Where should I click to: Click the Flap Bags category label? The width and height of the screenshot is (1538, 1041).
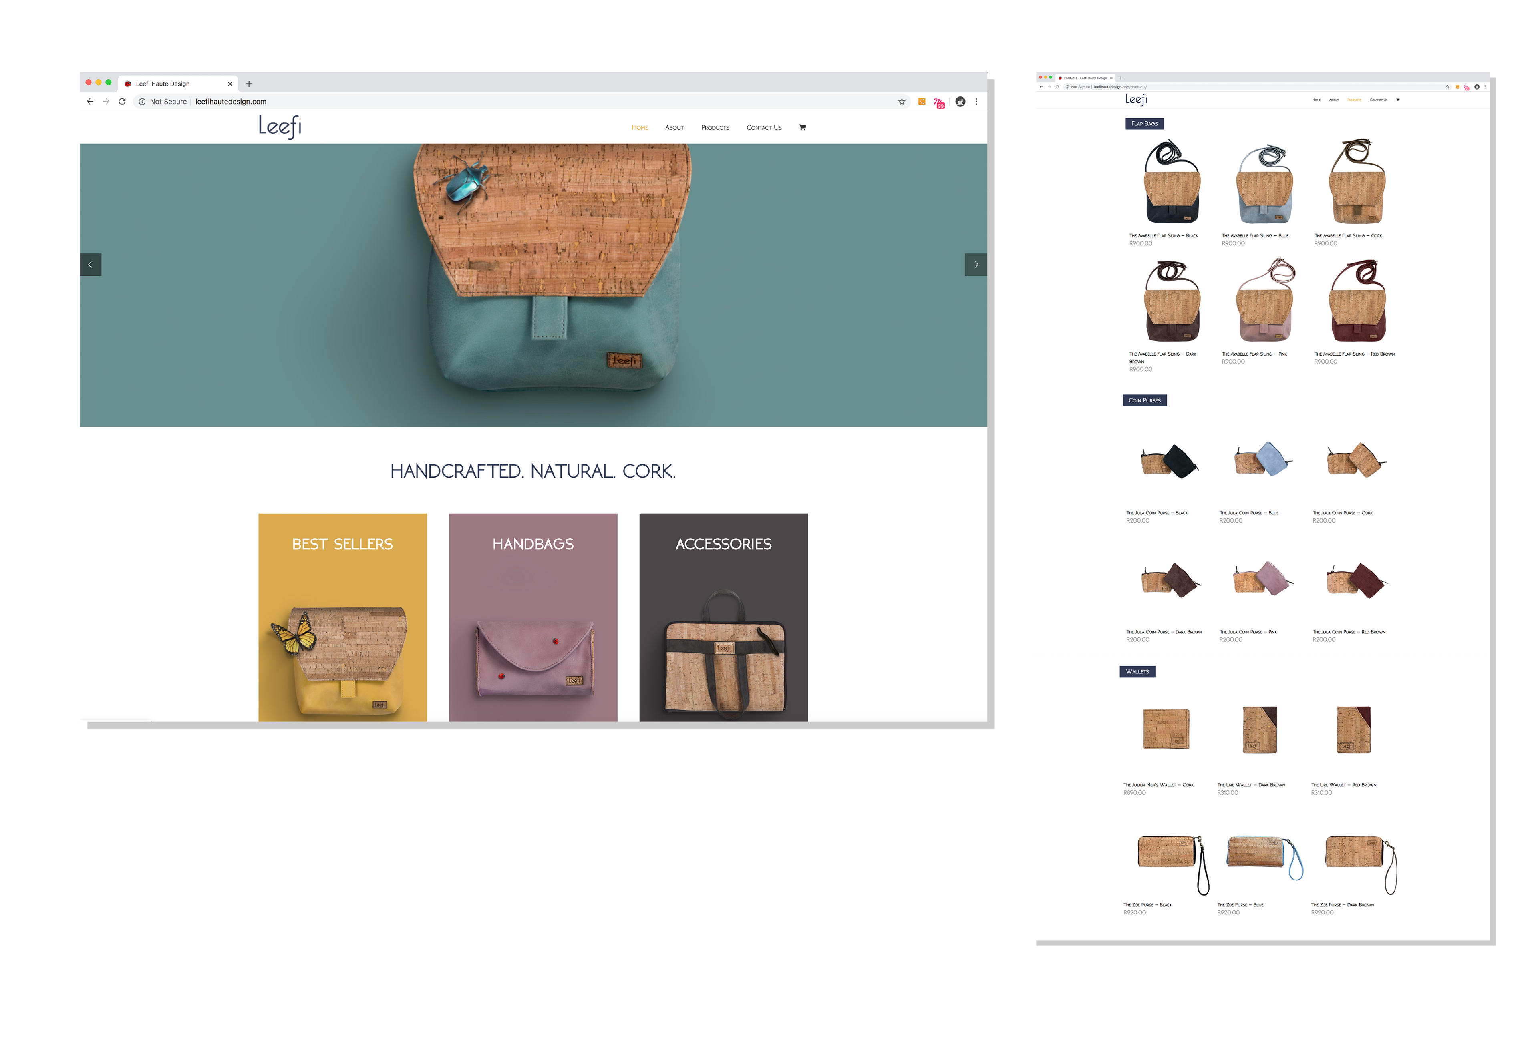pyautogui.click(x=1144, y=124)
